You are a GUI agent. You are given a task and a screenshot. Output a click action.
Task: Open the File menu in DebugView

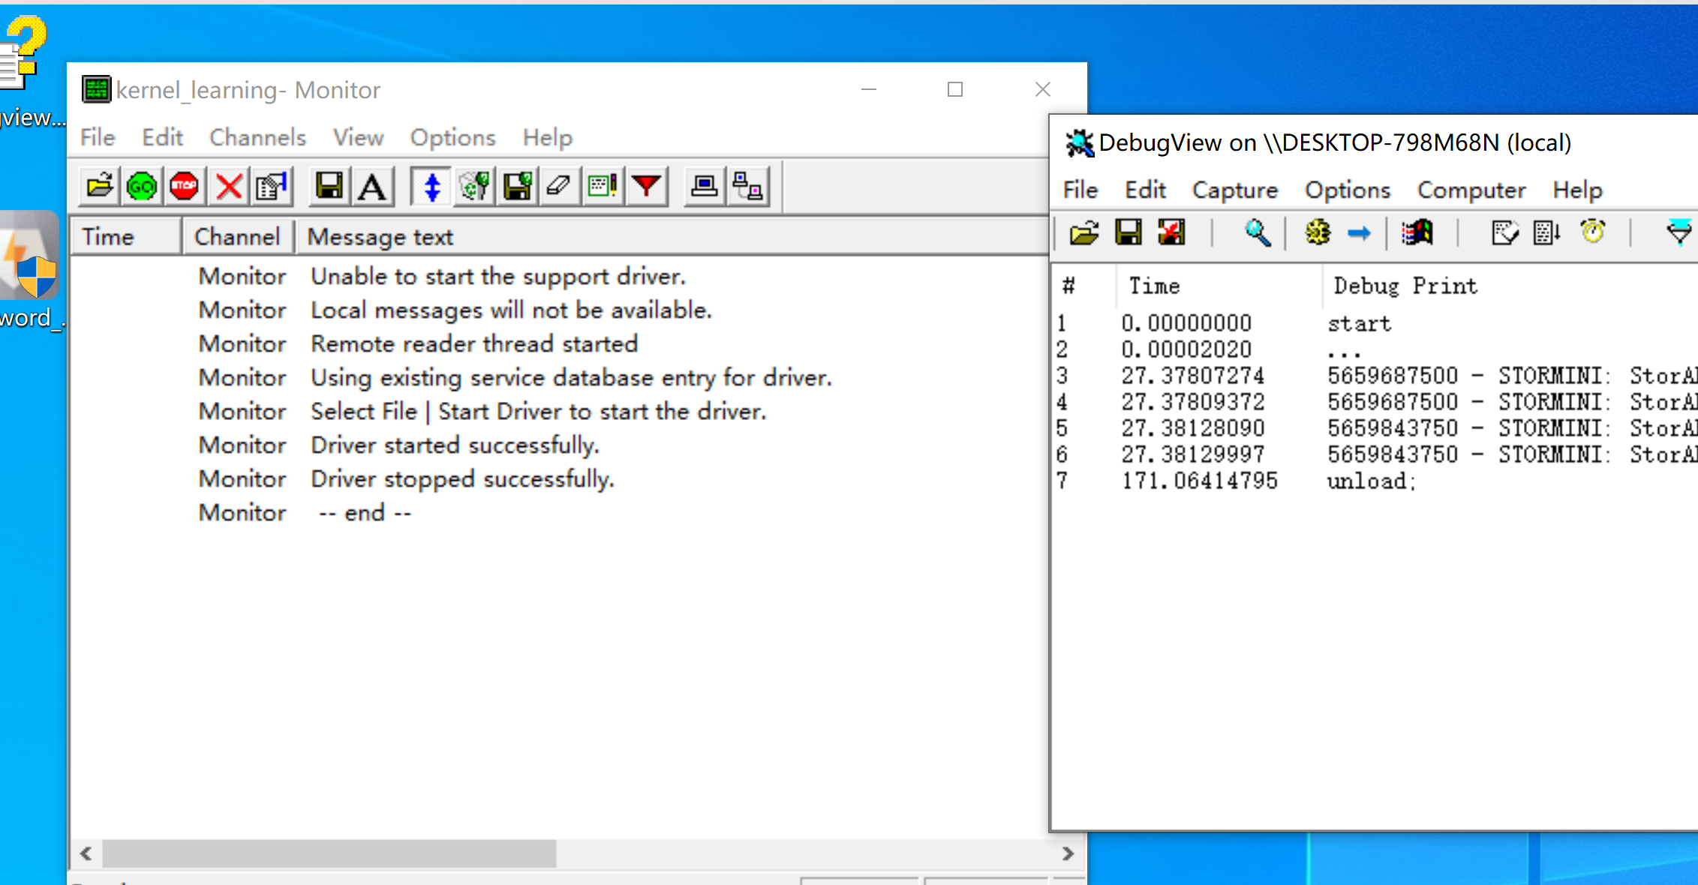pyautogui.click(x=1080, y=190)
